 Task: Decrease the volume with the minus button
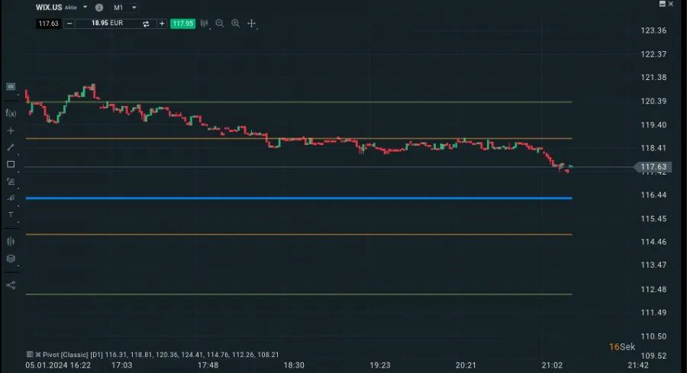69,24
